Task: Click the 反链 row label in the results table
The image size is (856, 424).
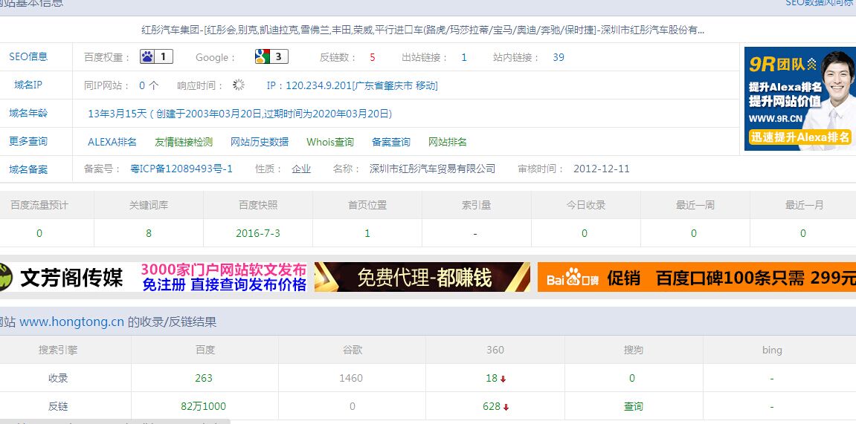Action: point(58,407)
